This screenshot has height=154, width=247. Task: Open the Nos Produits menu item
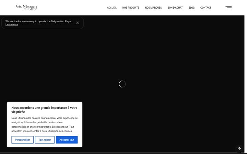(131, 8)
